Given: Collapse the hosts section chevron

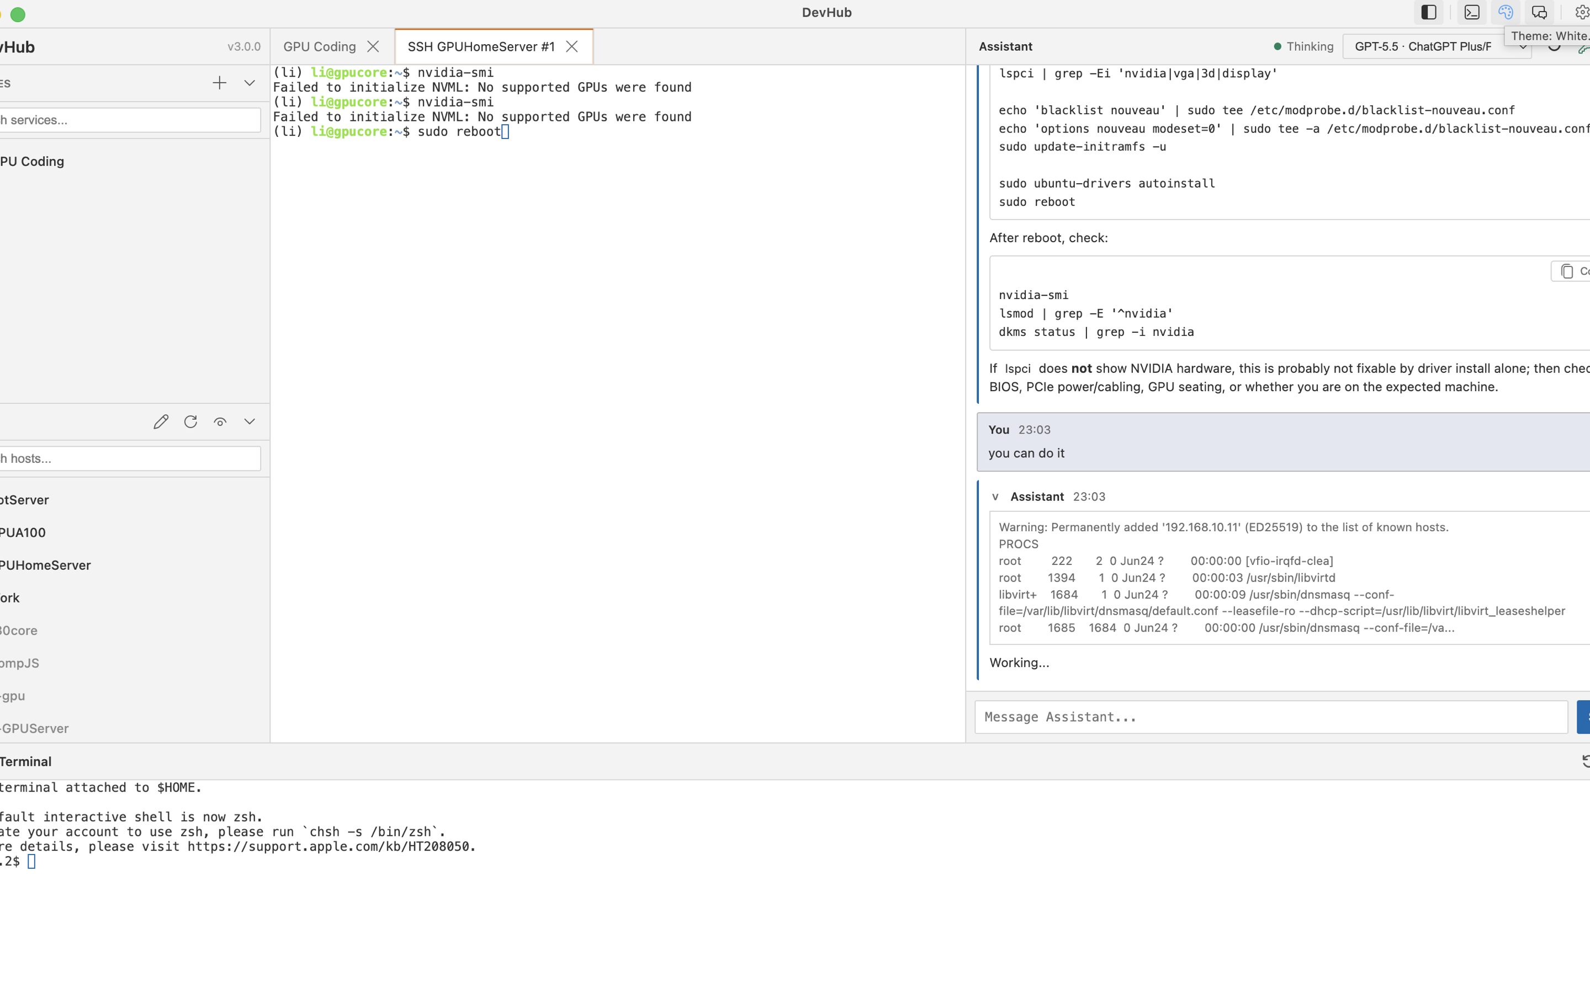Looking at the screenshot, I should click(250, 421).
